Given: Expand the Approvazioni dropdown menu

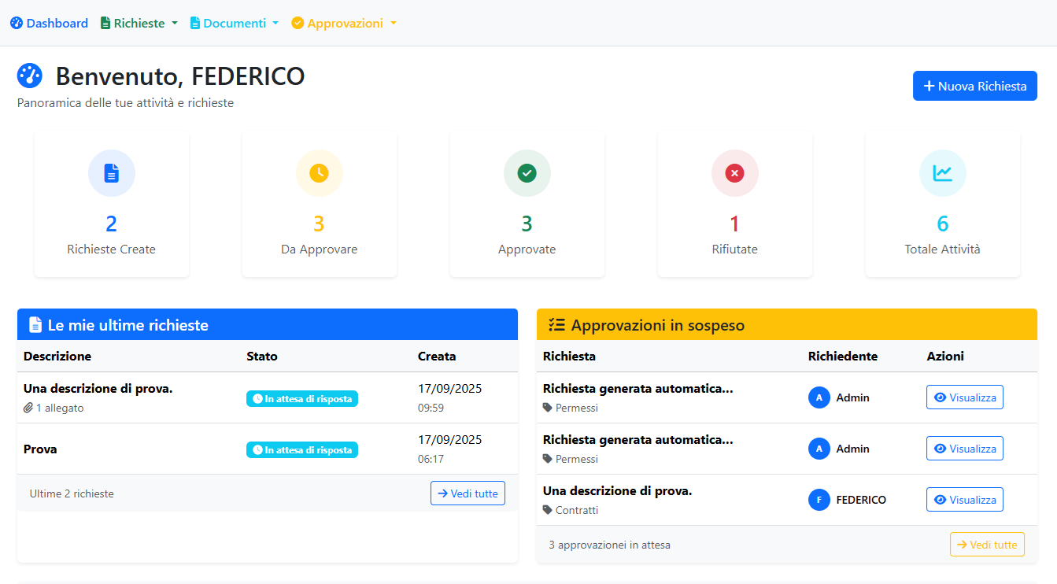Looking at the screenshot, I should [x=344, y=24].
